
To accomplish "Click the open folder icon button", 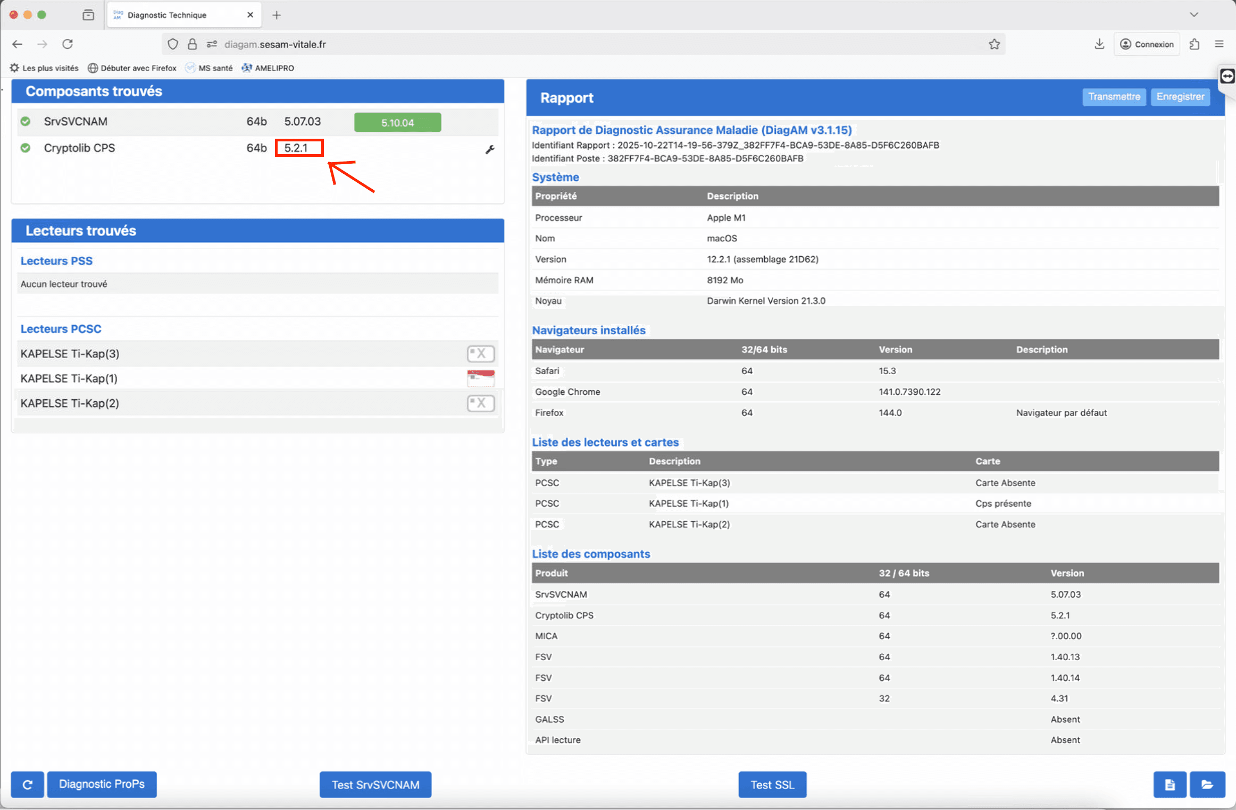I will tap(1207, 784).
